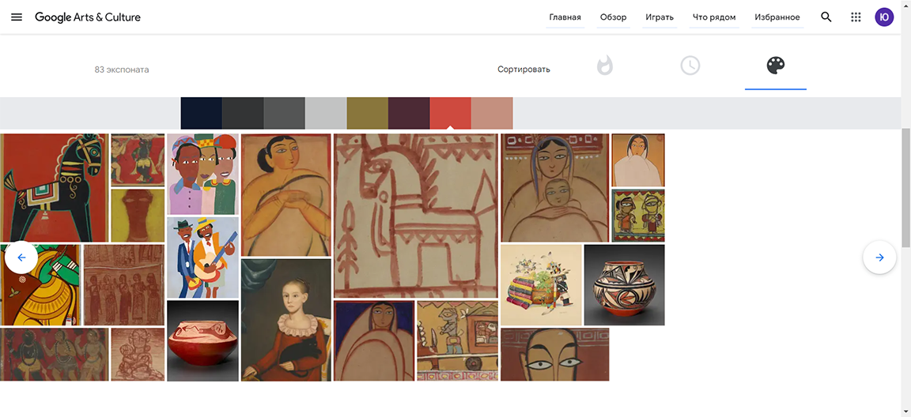Open the Обзор menu item
This screenshot has height=417, width=911.
coord(613,17)
